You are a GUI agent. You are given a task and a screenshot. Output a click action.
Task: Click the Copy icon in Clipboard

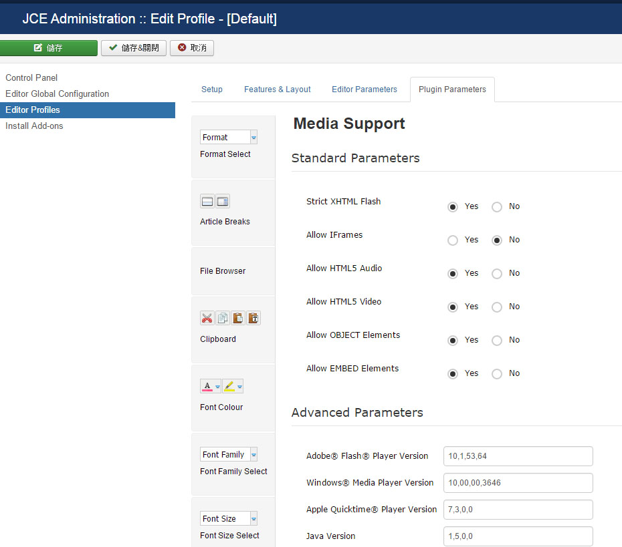point(223,319)
